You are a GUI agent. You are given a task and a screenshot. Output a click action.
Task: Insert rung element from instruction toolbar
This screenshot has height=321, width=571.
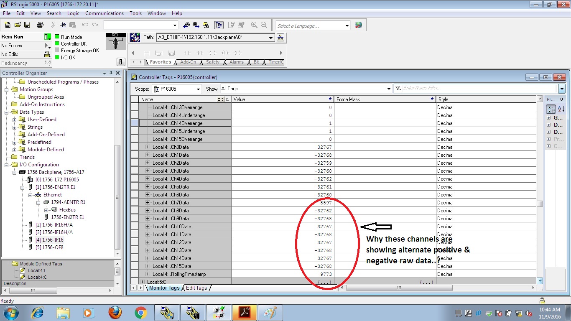coord(146,53)
